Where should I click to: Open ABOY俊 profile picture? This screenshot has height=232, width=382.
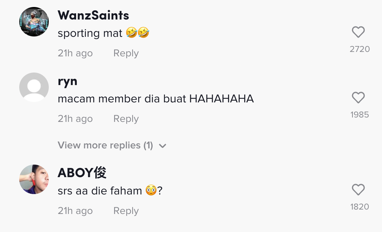click(34, 179)
